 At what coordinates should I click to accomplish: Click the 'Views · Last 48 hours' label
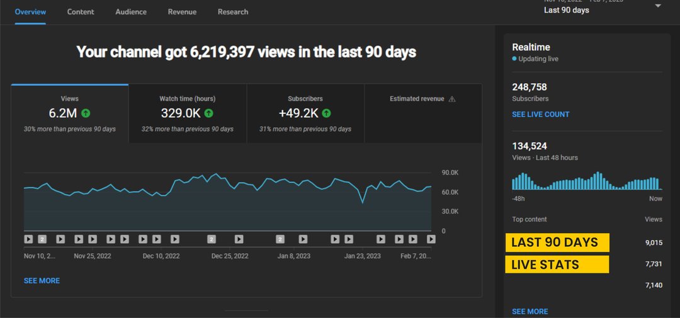545,157
